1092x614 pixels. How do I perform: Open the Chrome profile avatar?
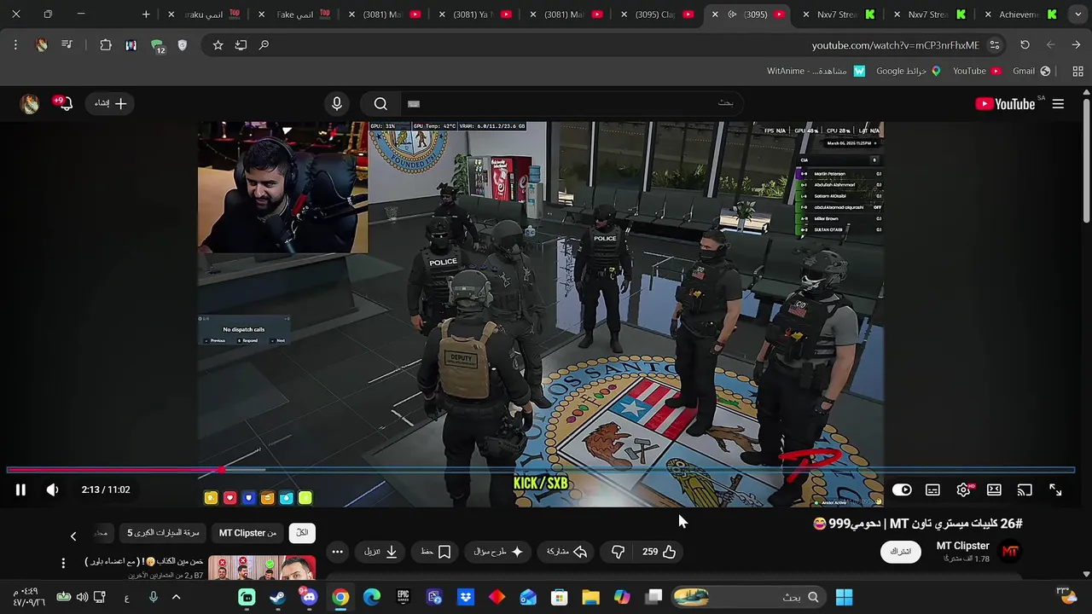(41, 45)
